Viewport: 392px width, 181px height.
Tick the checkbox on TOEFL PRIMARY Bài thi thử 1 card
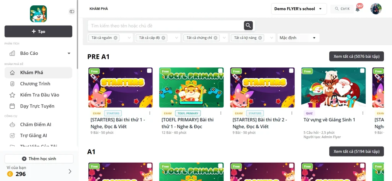(x=220, y=71)
